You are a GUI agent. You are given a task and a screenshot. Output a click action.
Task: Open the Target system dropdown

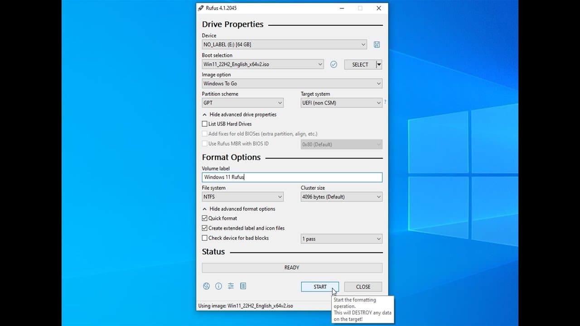pos(342,103)
